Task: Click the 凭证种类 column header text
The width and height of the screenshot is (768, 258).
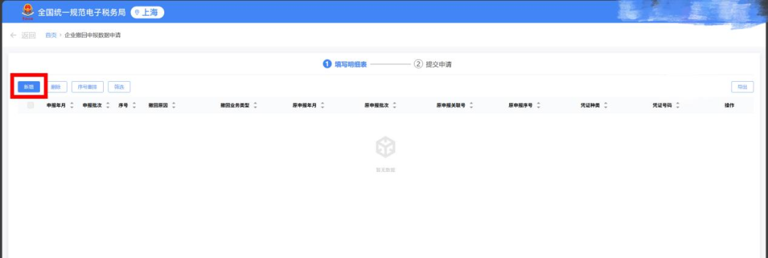Action: coord(590,105)
